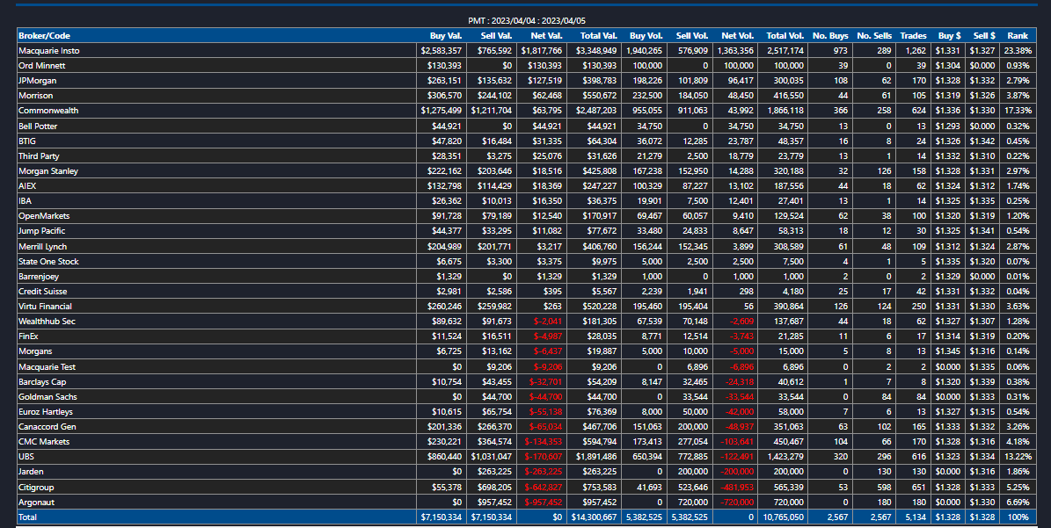Select the Jump Pacific broker name

click(x=41, y=231)
